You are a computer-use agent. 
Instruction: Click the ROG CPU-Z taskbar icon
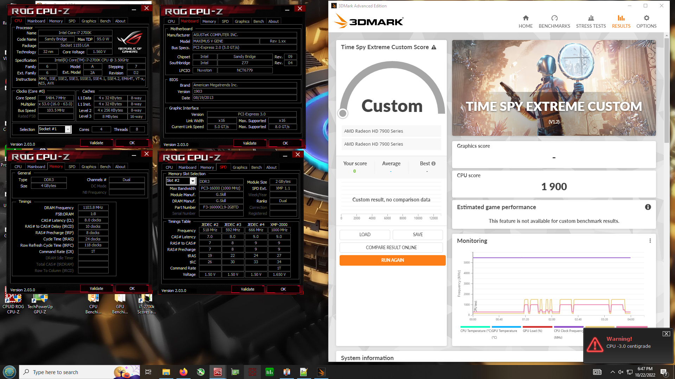click(x=218, y=372)
